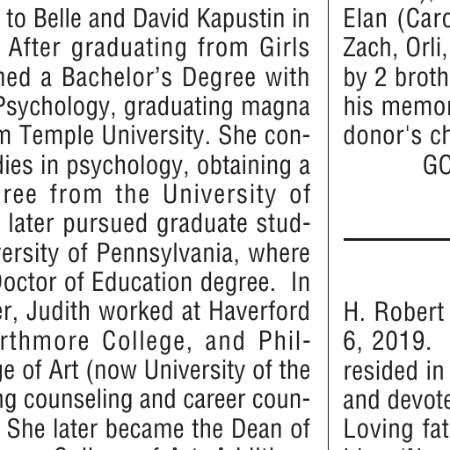Click the word "Girls" ending the second line

(284, 48)
